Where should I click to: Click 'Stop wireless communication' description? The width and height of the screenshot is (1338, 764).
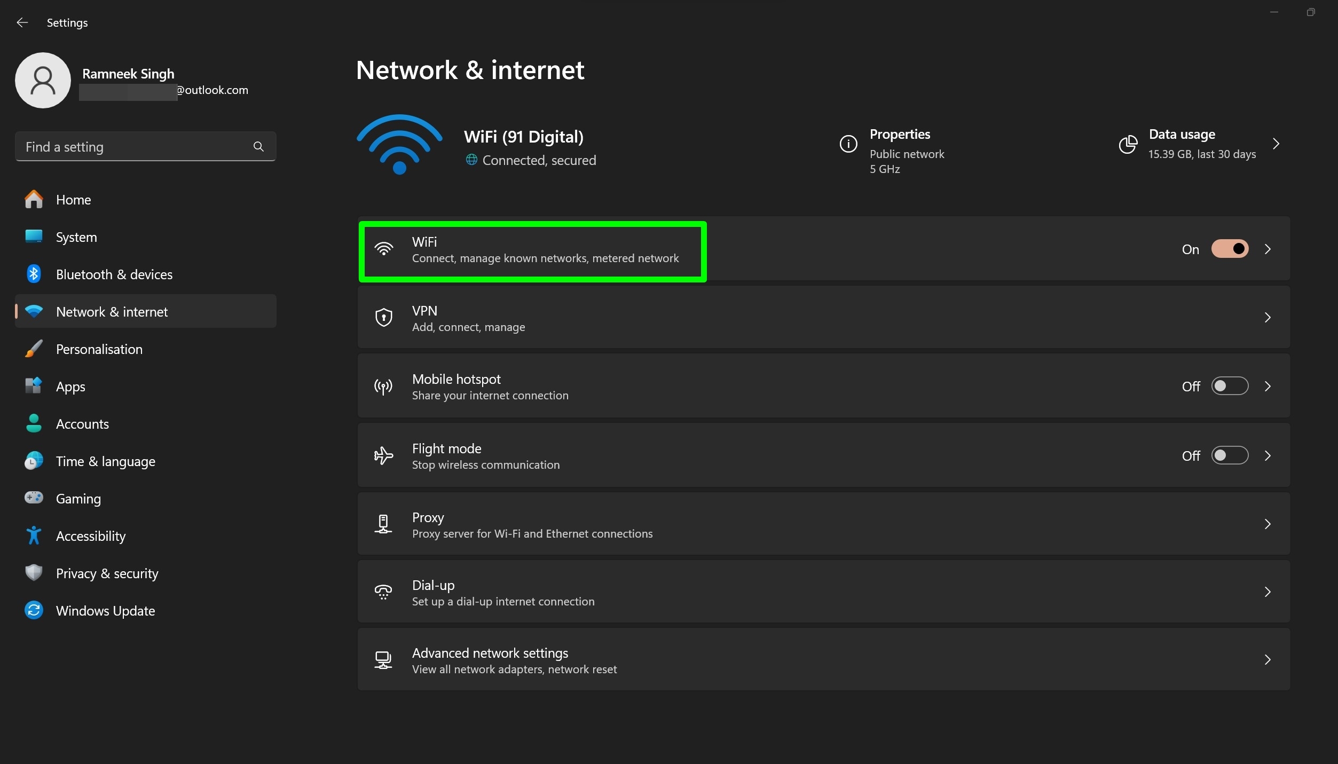pos(486,465)
